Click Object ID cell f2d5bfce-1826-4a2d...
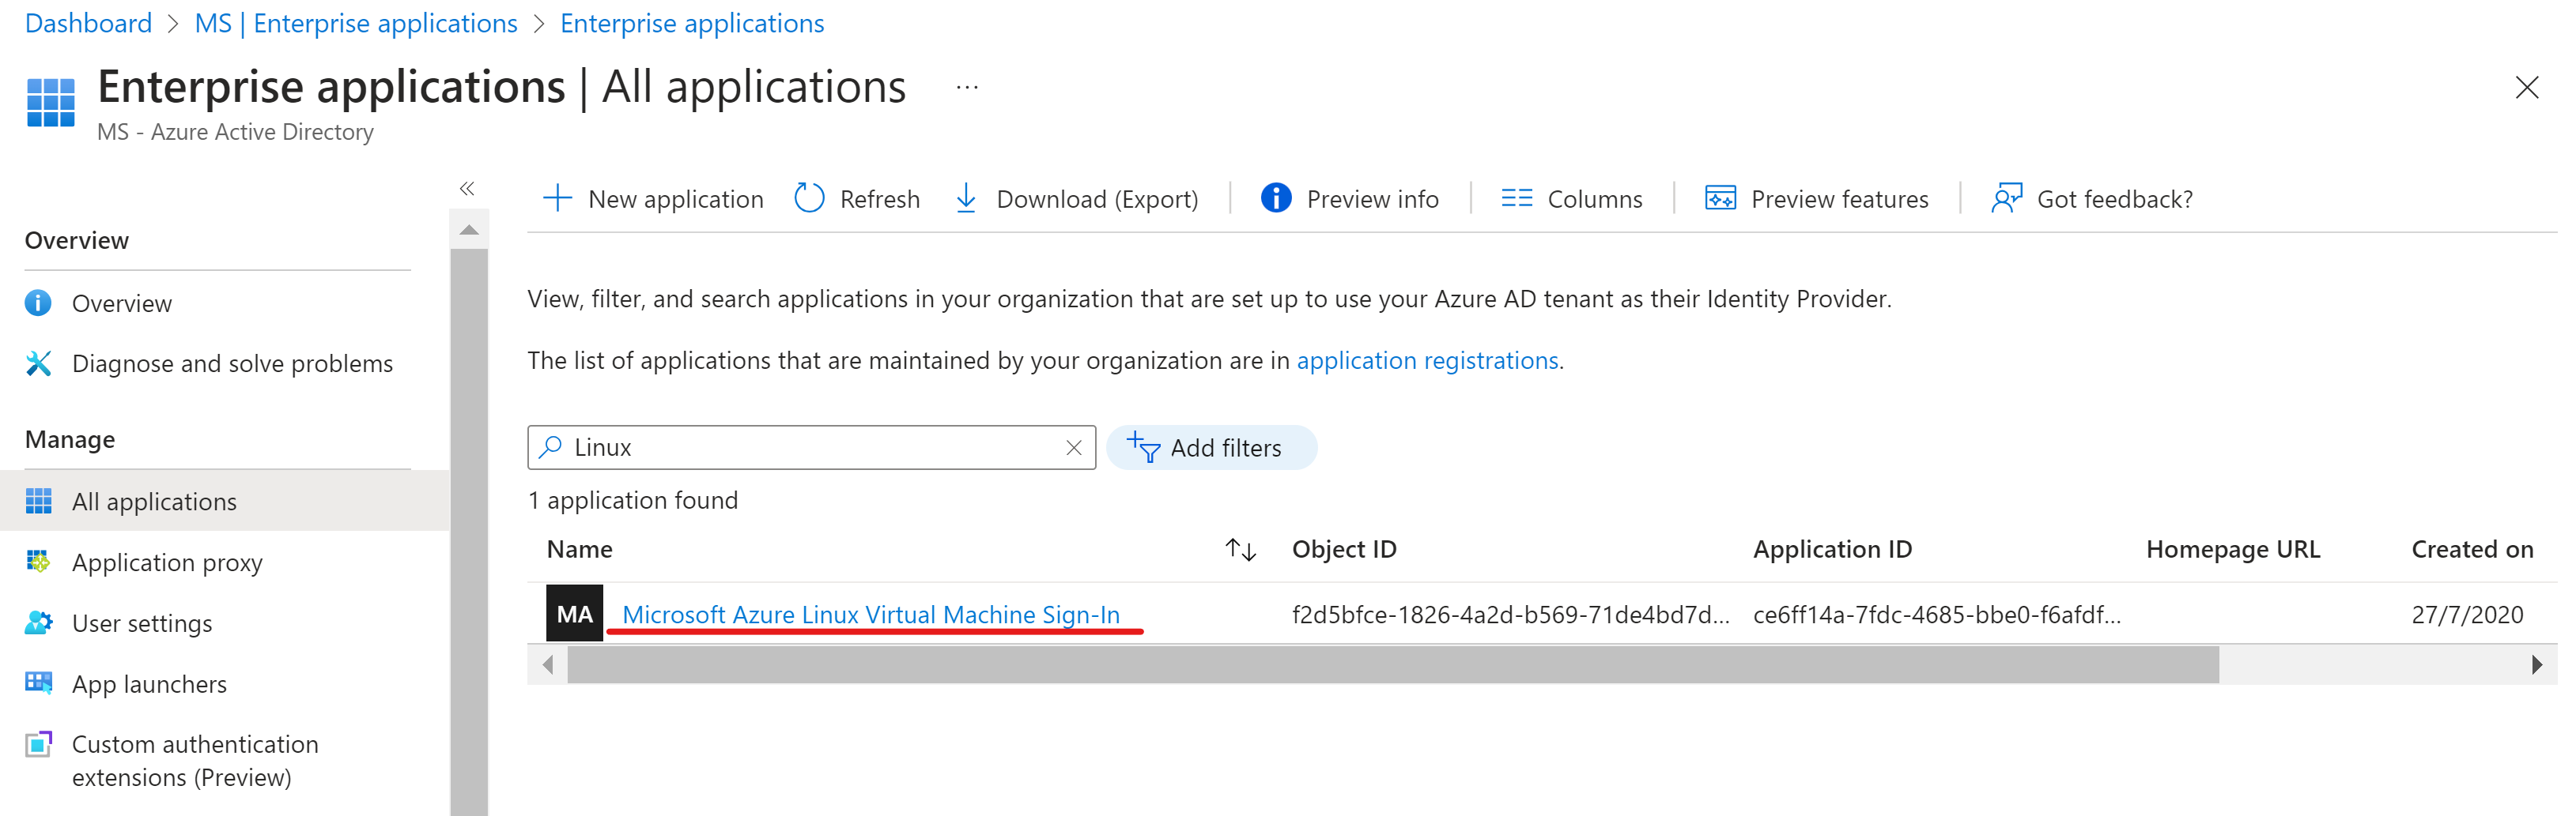Screen dimensions: 2576x816 pos(1510,615)
